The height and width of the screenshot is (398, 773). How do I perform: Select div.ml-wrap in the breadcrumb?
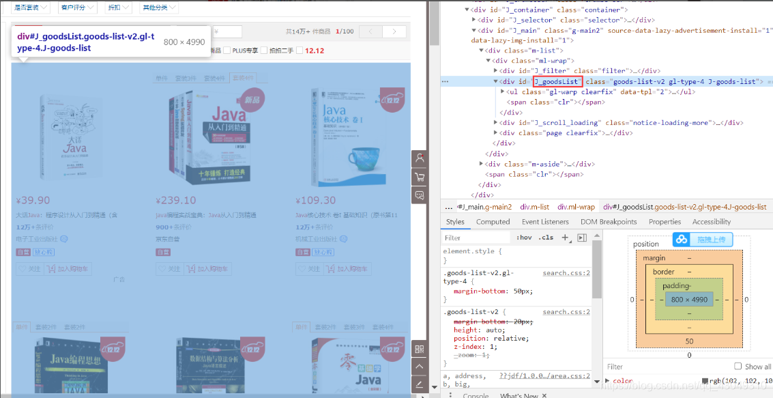[x=576, y=207]
